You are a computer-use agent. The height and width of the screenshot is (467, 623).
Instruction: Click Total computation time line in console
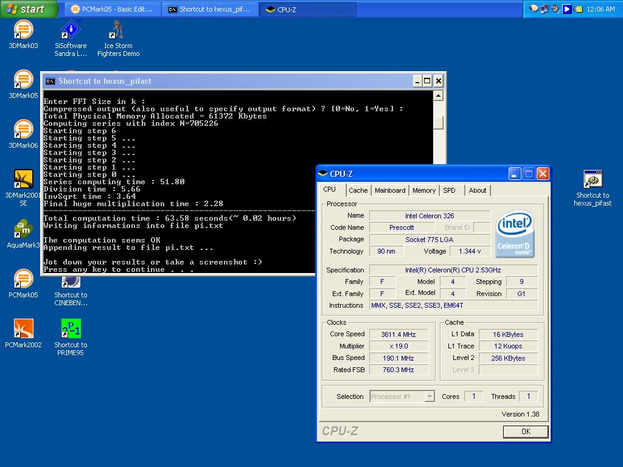point(170,218)
